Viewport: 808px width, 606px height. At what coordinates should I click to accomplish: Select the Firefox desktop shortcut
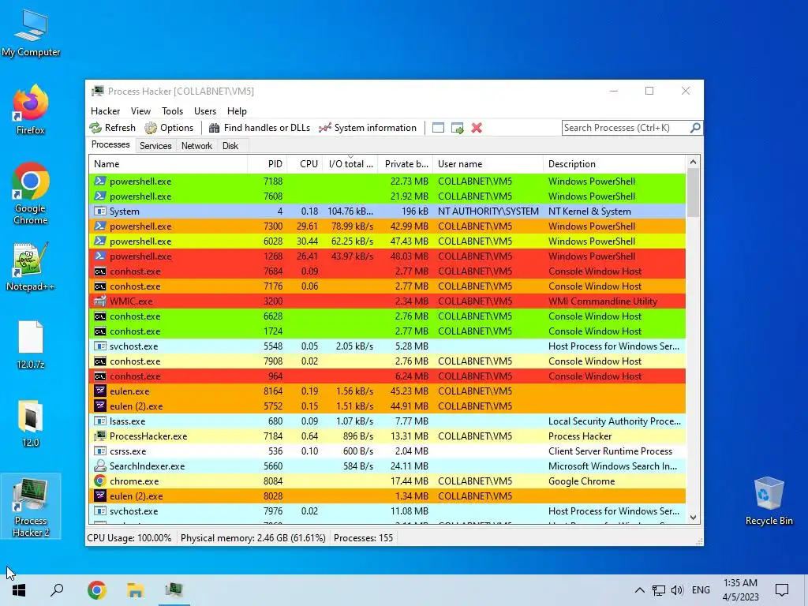(31, 110)
